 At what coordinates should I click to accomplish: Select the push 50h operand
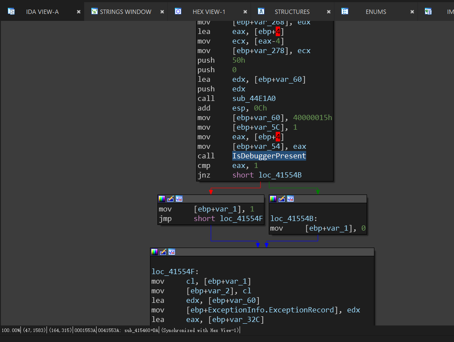(239, 60)
